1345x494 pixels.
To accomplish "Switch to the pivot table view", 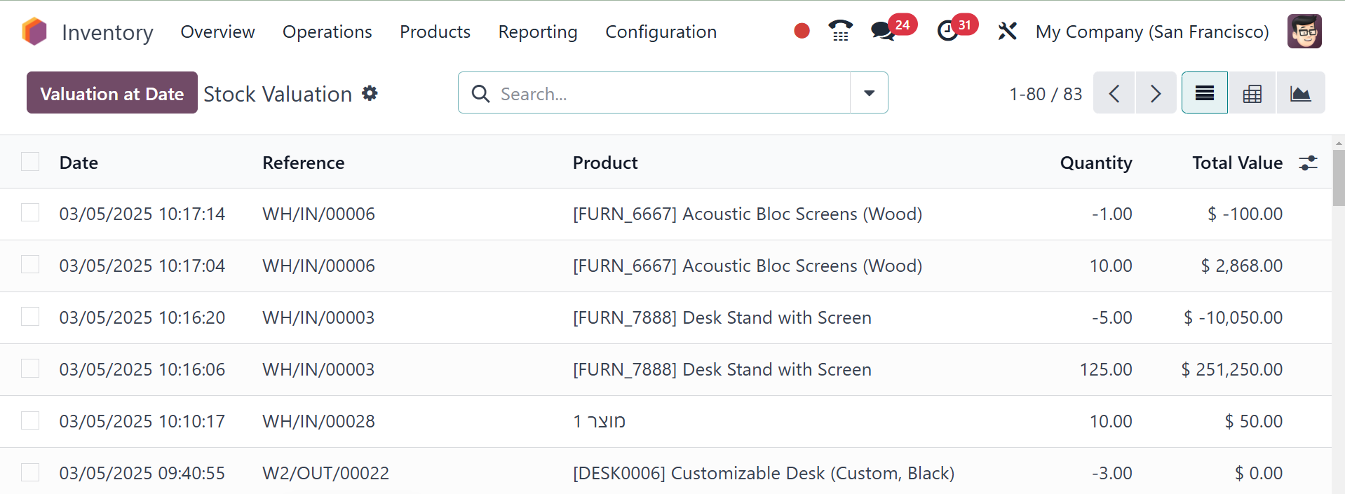I will (1252, 93).
